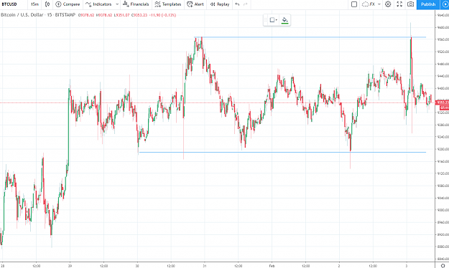Open indicator Templates
The height and width of the screenshot is (268, 449).
(168, 4)
